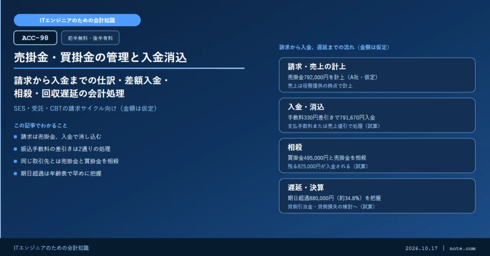Image resolution: width=490 pixels, height=256 pixels.
Task: Click the headline 売掛金・買掛金の管理と入金消込
Action: coord(100,58)
